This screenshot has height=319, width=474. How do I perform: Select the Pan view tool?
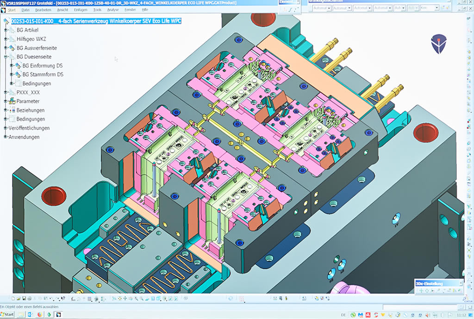click(126, 299)
